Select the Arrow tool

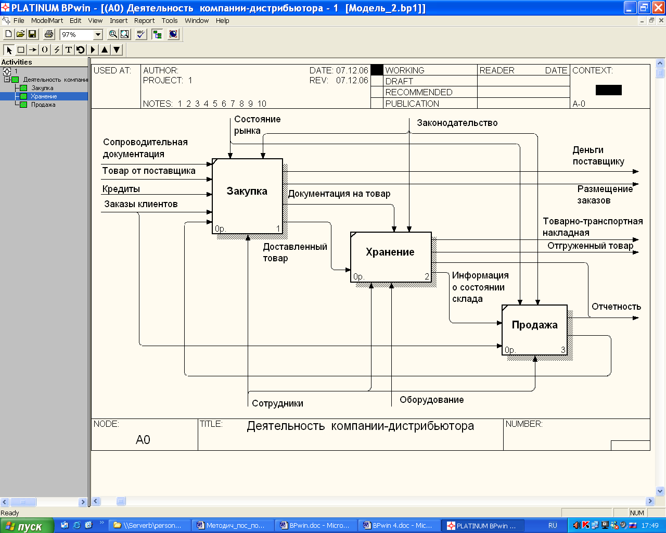click(33, 50)
